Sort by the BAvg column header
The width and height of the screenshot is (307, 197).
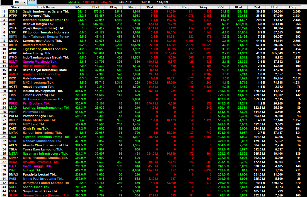131,7
